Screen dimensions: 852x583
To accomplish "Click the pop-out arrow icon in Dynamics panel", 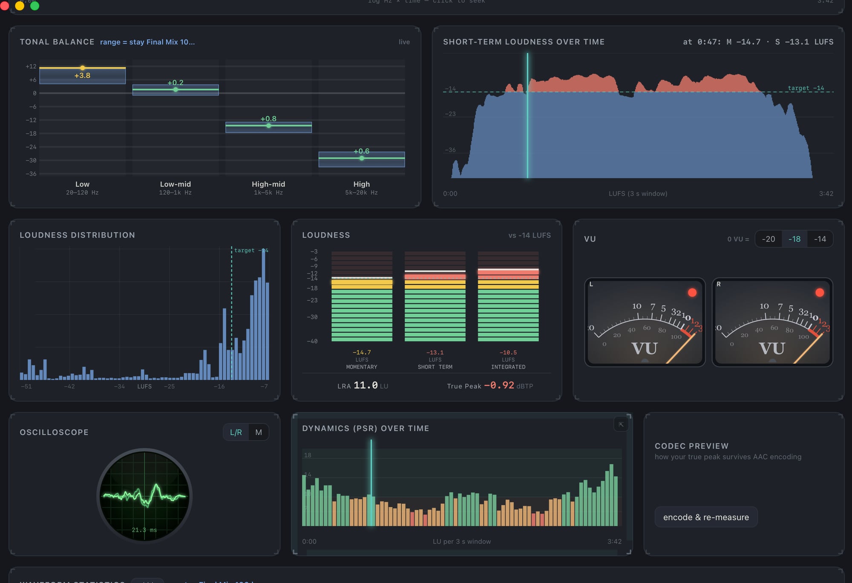I will click(x=621, y=425).
